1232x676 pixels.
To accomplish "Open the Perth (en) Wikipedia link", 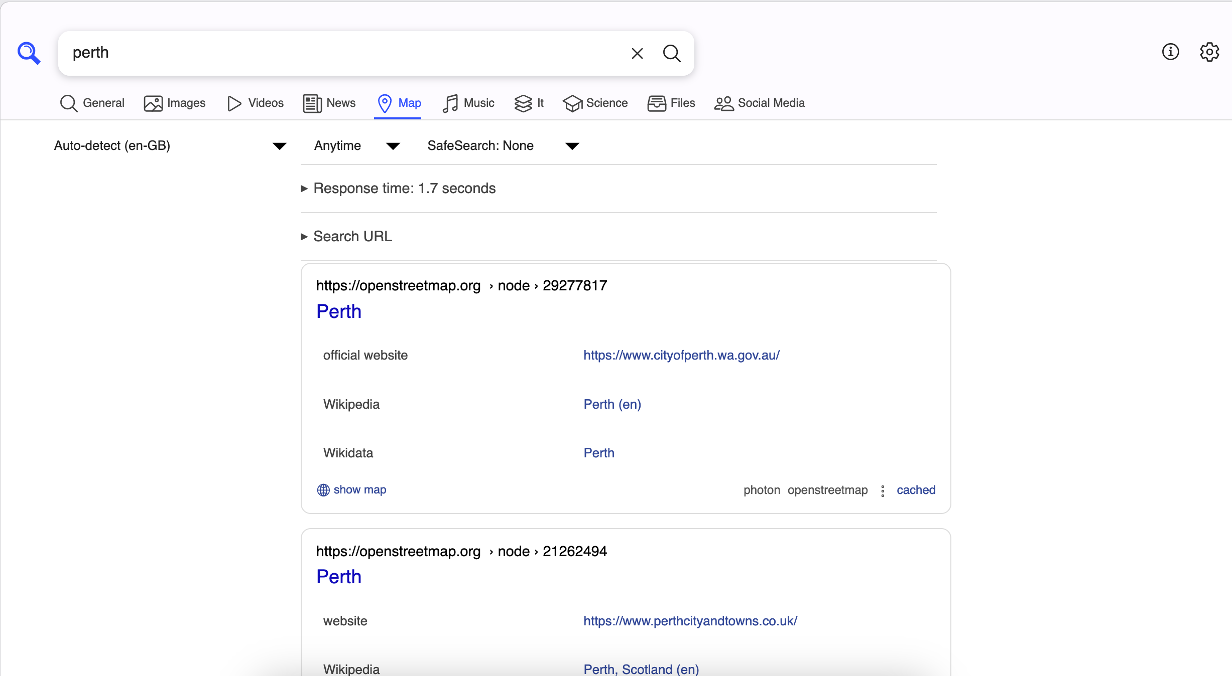I will tap(612, 404).
